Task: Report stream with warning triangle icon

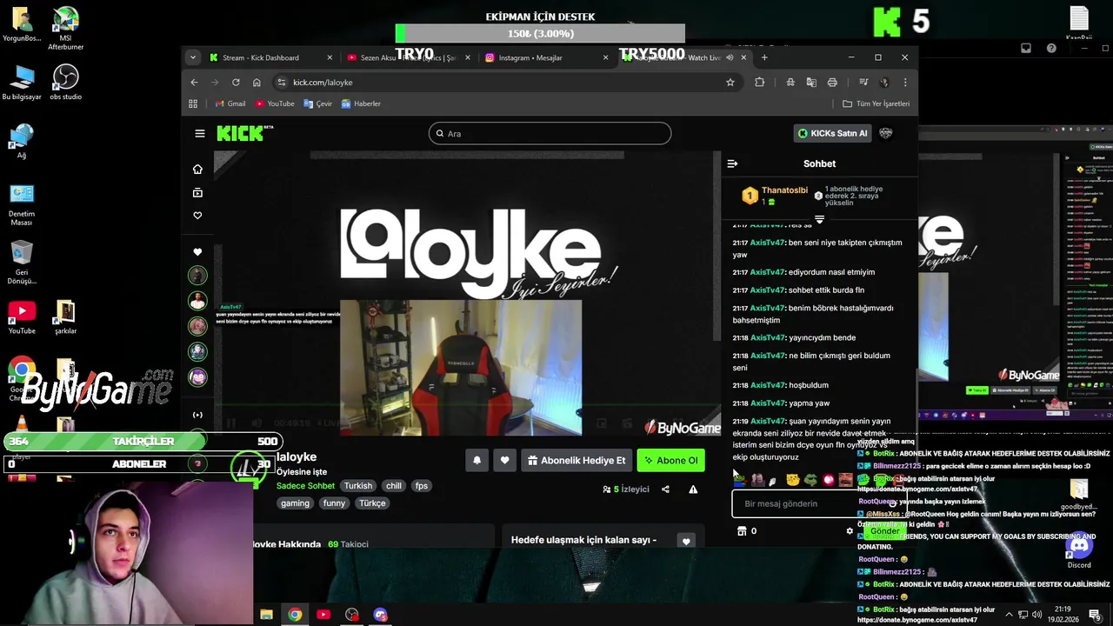Action: point(693,489)
